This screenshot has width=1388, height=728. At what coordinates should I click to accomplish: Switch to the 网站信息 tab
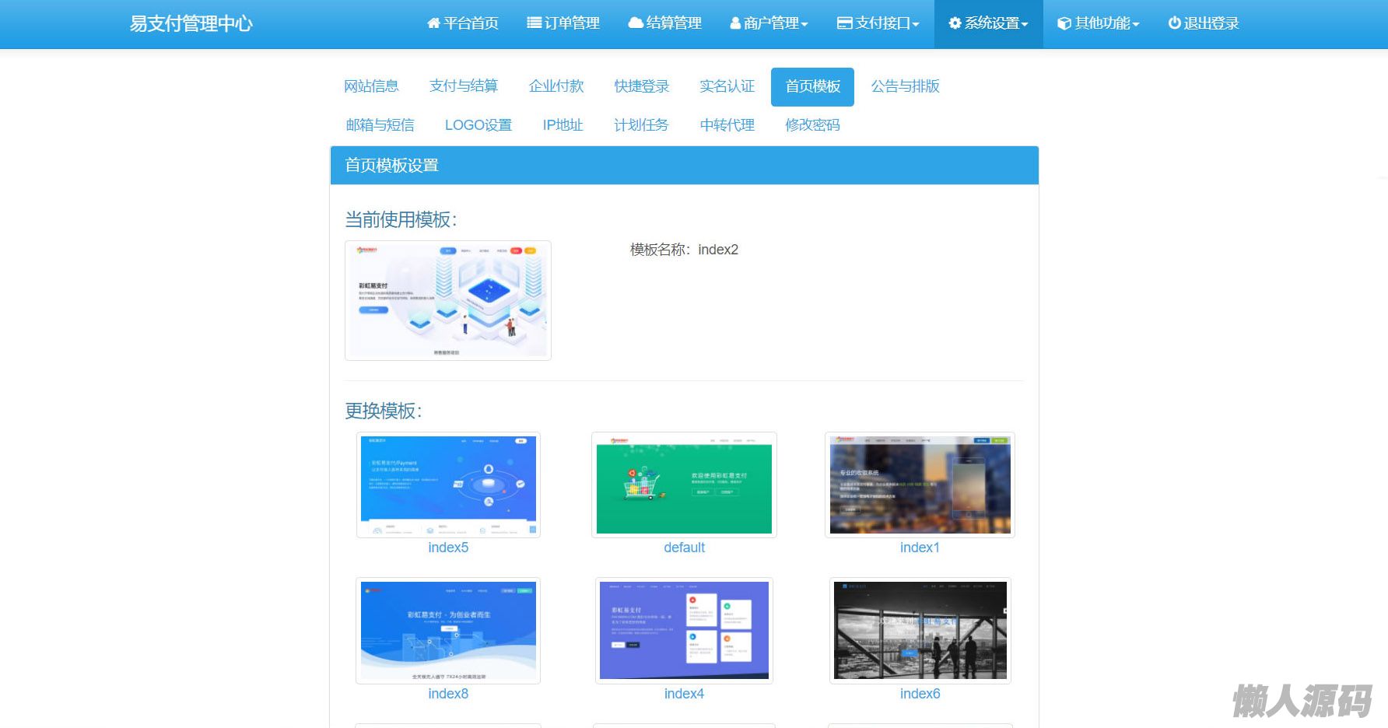point(371,86)
